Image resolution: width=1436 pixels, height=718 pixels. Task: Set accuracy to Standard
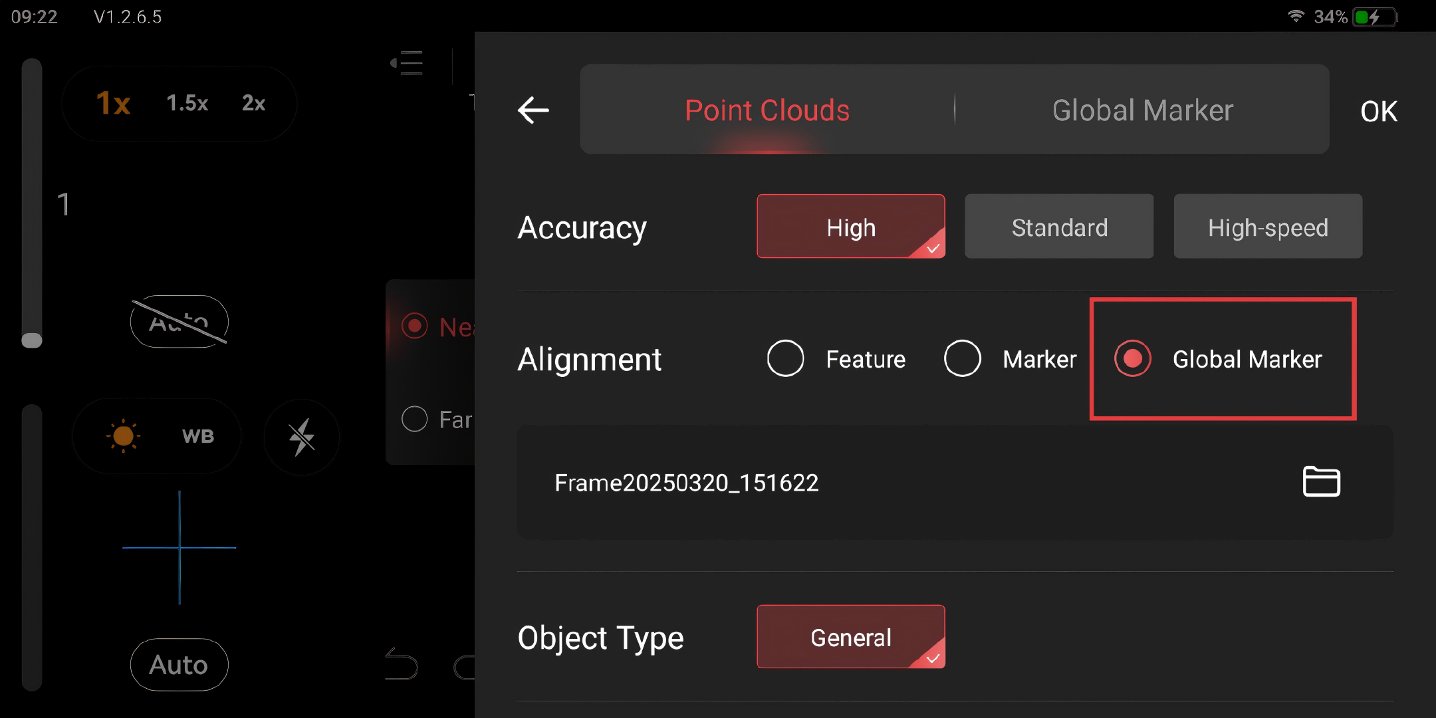(x=1059, y=227)
